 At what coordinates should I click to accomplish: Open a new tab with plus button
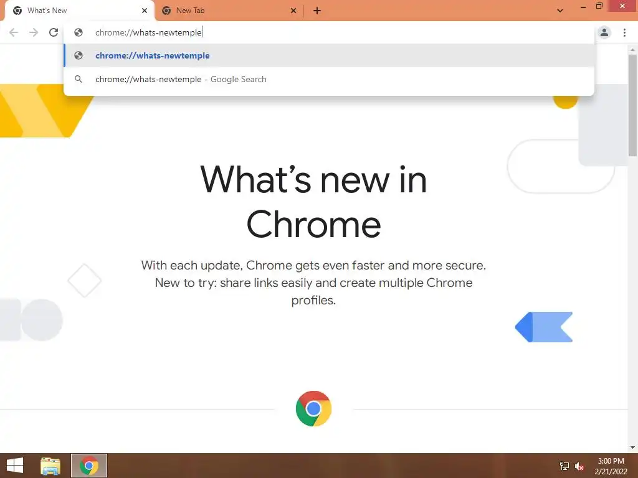click(x=317, y=11)
